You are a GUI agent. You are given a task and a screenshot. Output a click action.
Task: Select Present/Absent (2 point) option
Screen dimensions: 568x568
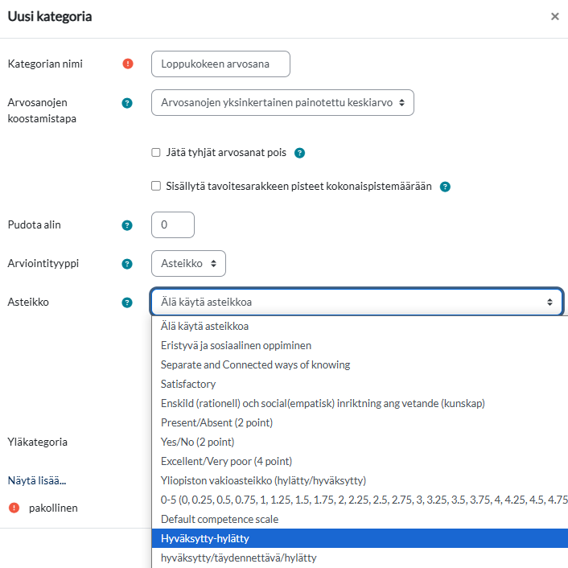click(216, 422)
